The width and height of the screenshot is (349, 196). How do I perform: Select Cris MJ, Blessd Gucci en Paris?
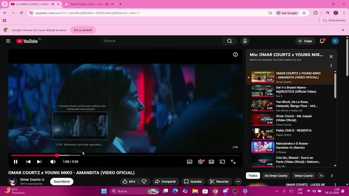290,162
